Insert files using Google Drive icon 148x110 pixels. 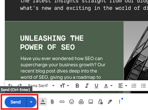coord(81,102)
